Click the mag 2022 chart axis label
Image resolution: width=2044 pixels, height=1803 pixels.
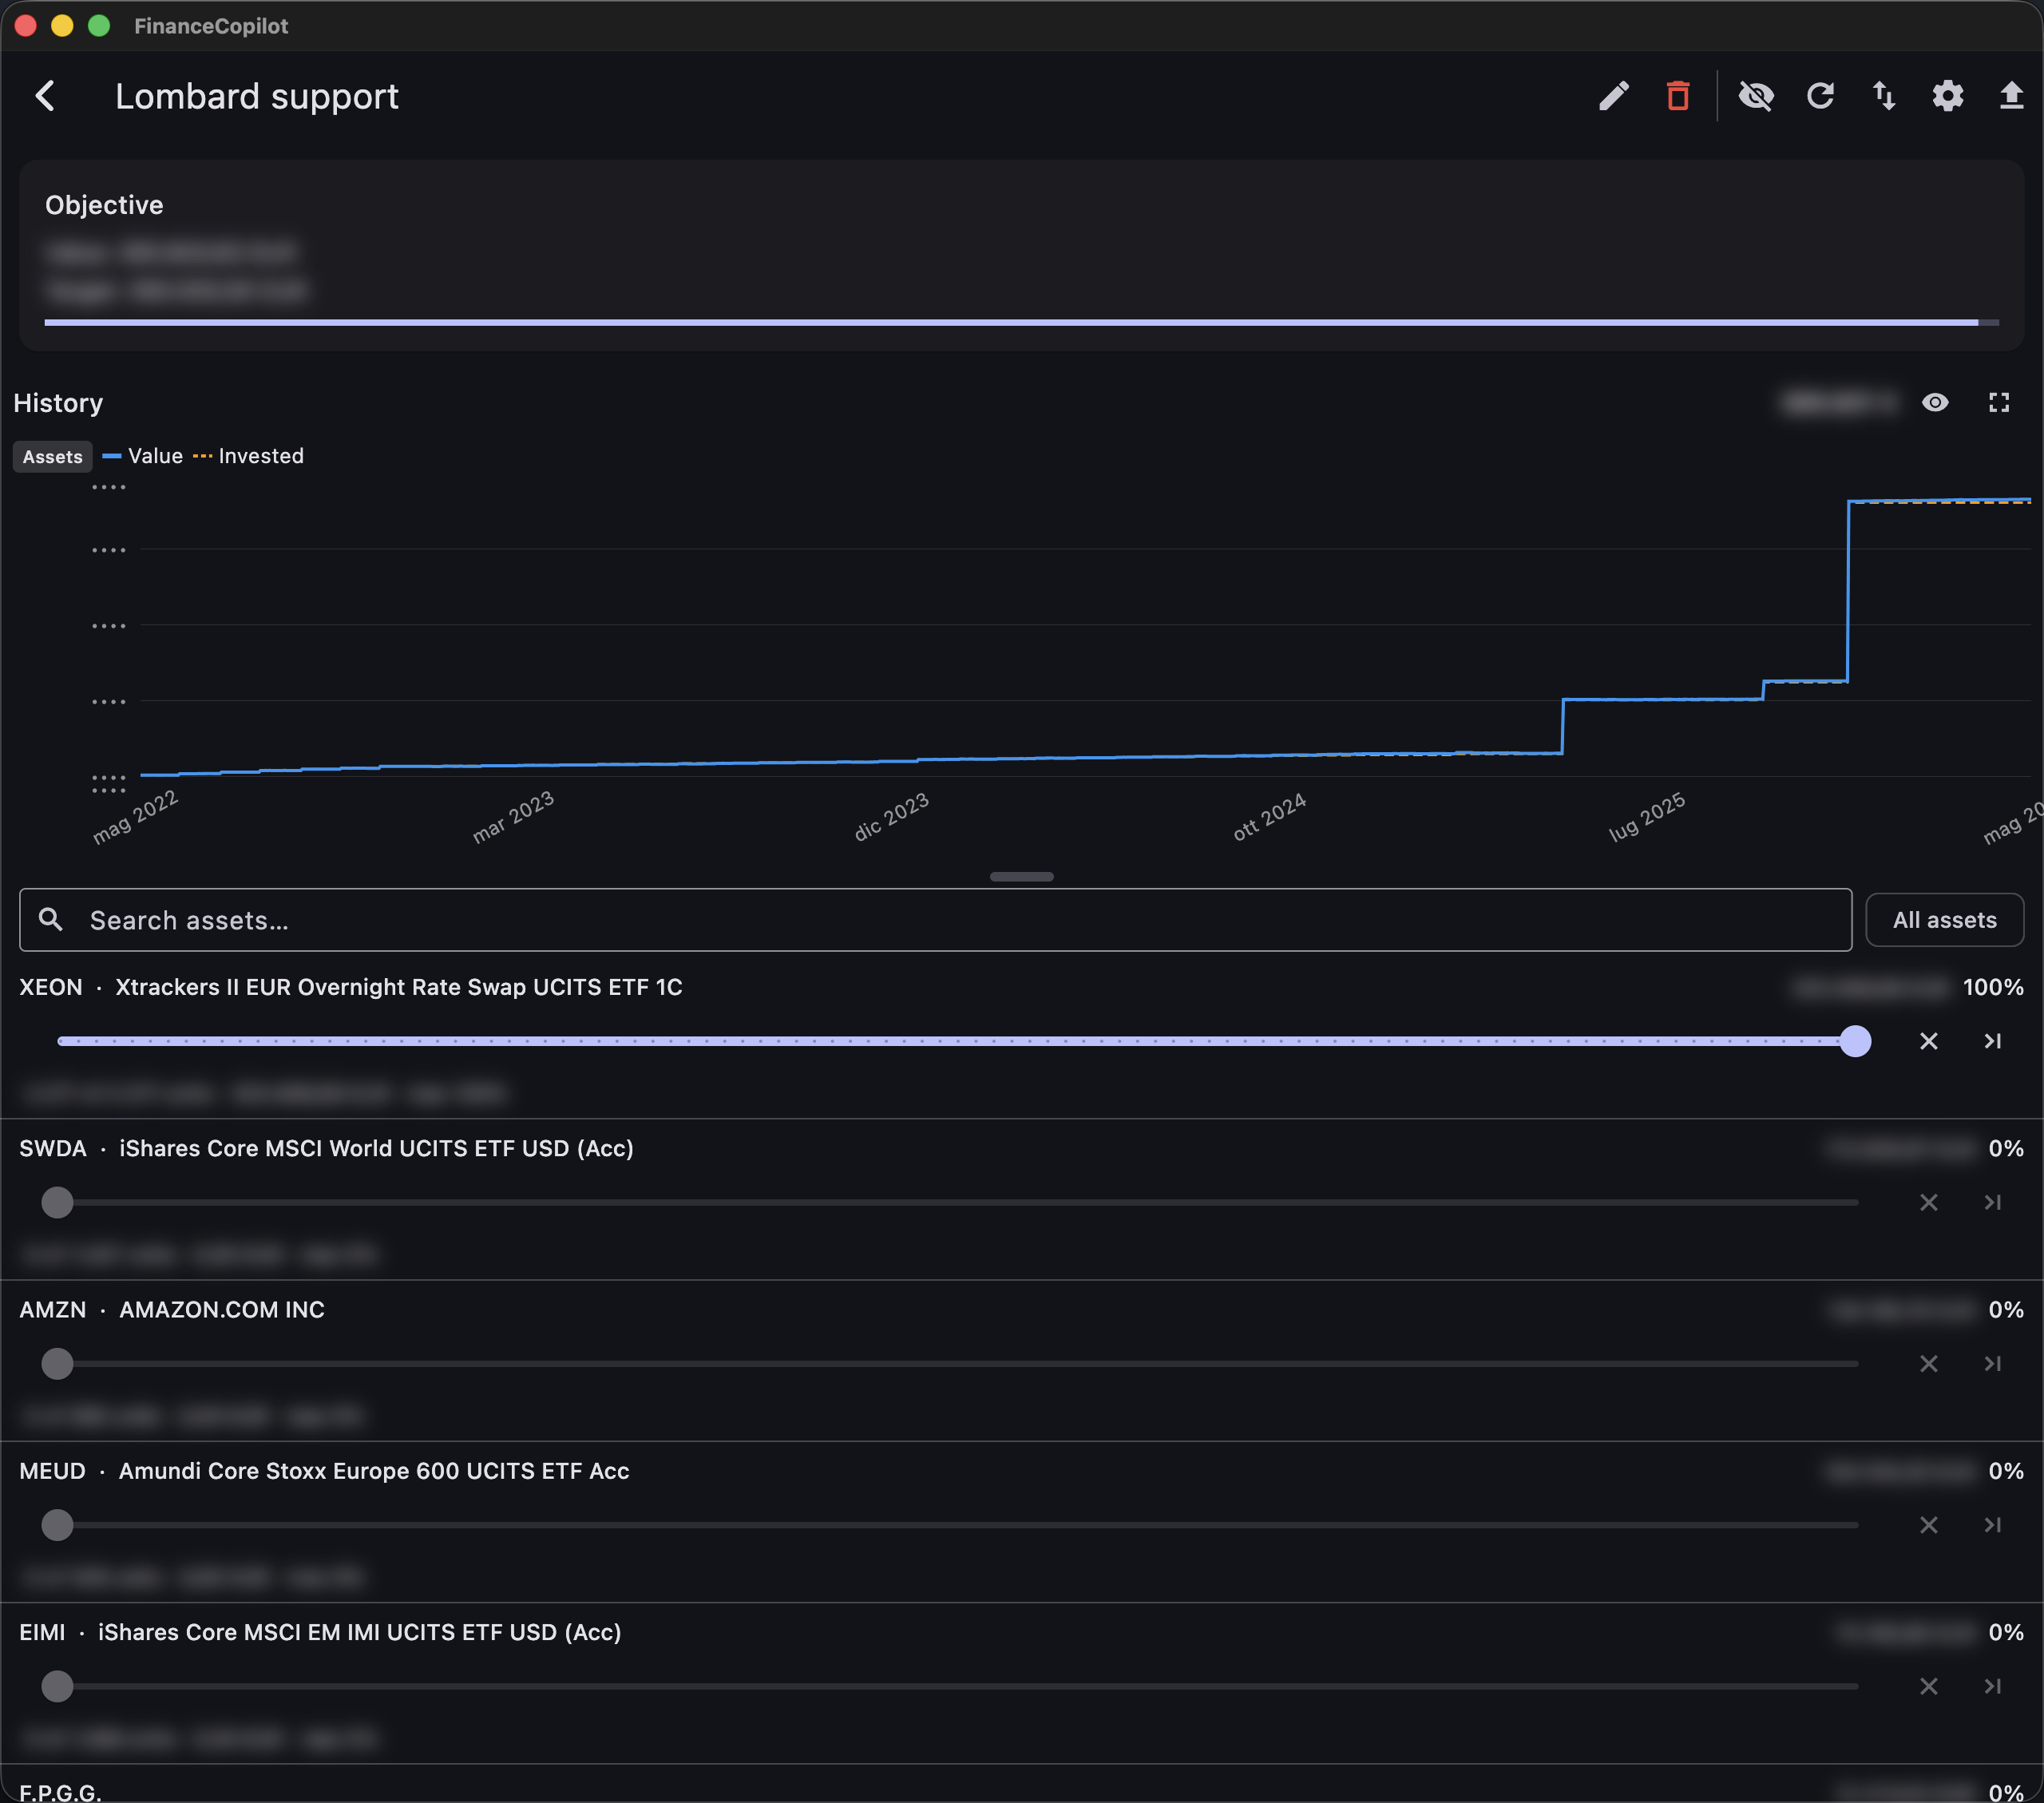135,817
